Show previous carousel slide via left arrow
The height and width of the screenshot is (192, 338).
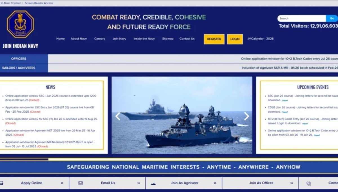pyautogui.click(x=118, y=116)
